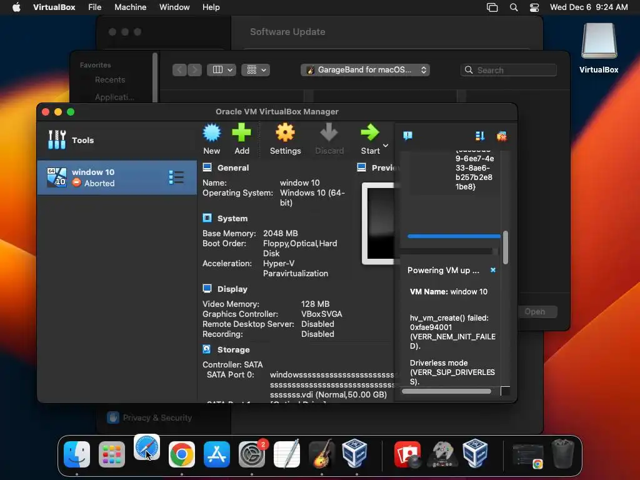Screen dimensions: 640x480
Task: Open the Start button dropdown arrow
Action: click(385, 145)
